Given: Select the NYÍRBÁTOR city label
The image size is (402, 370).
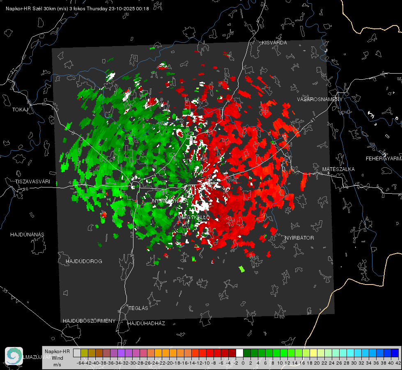Looking at the screenshot, I should (x=299, y=238).
